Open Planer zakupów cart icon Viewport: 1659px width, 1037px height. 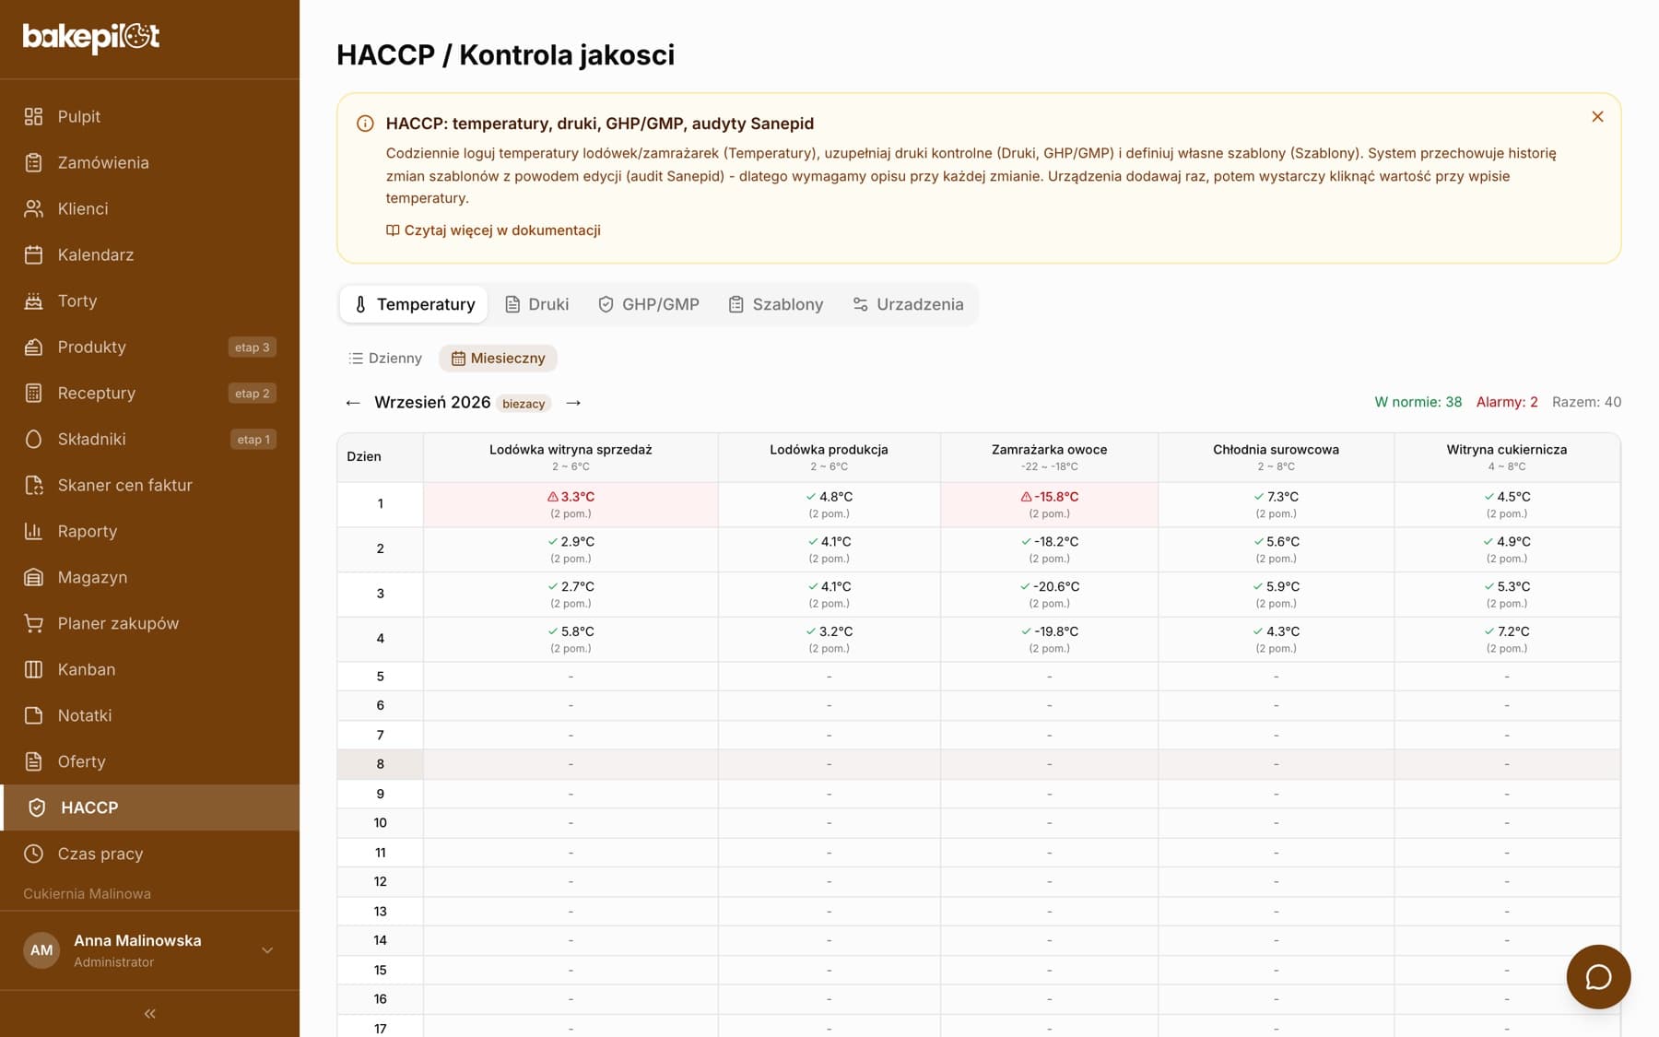(33, 623)
